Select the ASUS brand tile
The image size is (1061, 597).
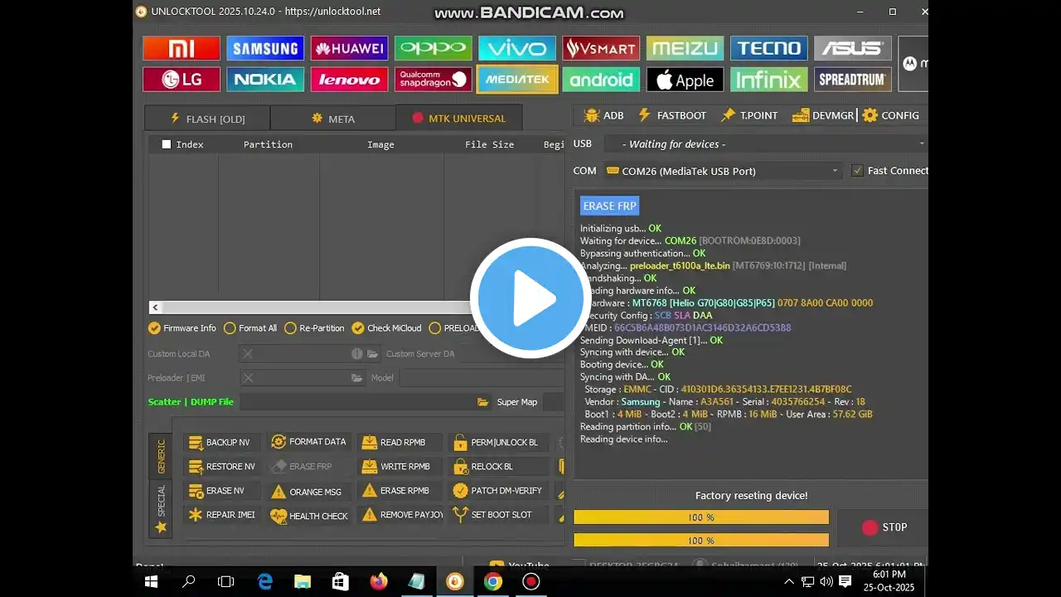coord(853,48)
